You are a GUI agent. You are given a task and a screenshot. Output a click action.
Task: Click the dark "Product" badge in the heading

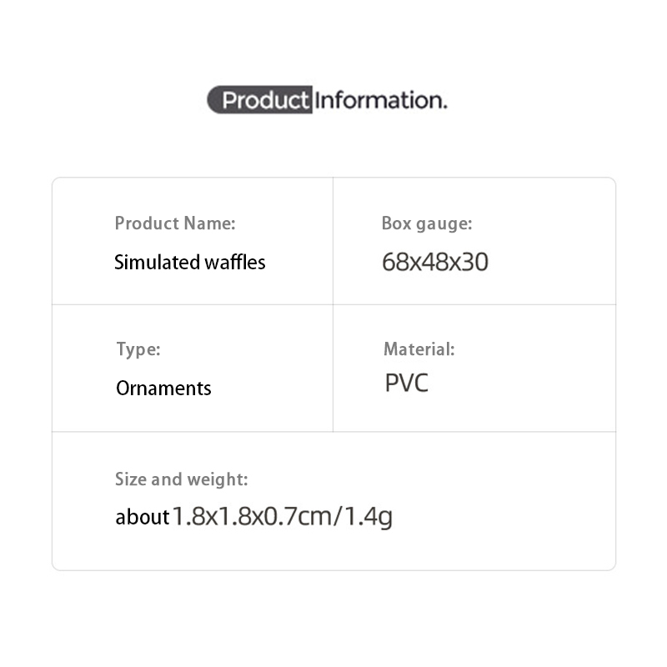[x=260, y=101]
